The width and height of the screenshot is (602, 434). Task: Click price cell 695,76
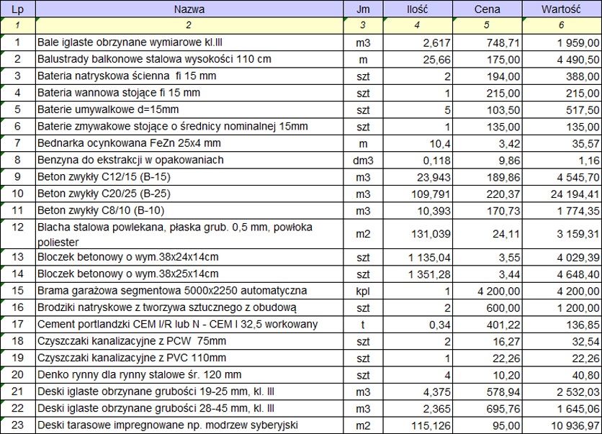(488, 409)
